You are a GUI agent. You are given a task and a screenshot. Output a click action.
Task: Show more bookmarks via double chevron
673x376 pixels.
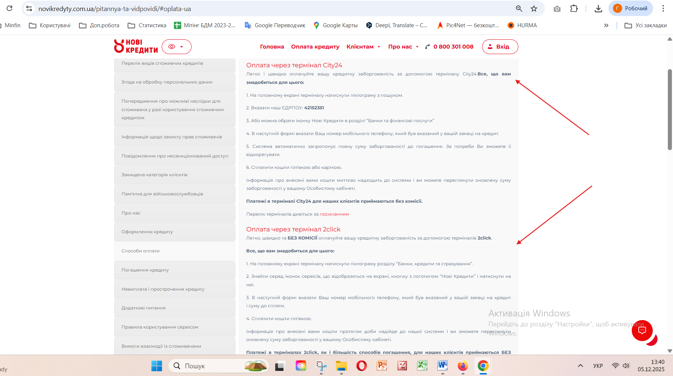click(606, 25)
